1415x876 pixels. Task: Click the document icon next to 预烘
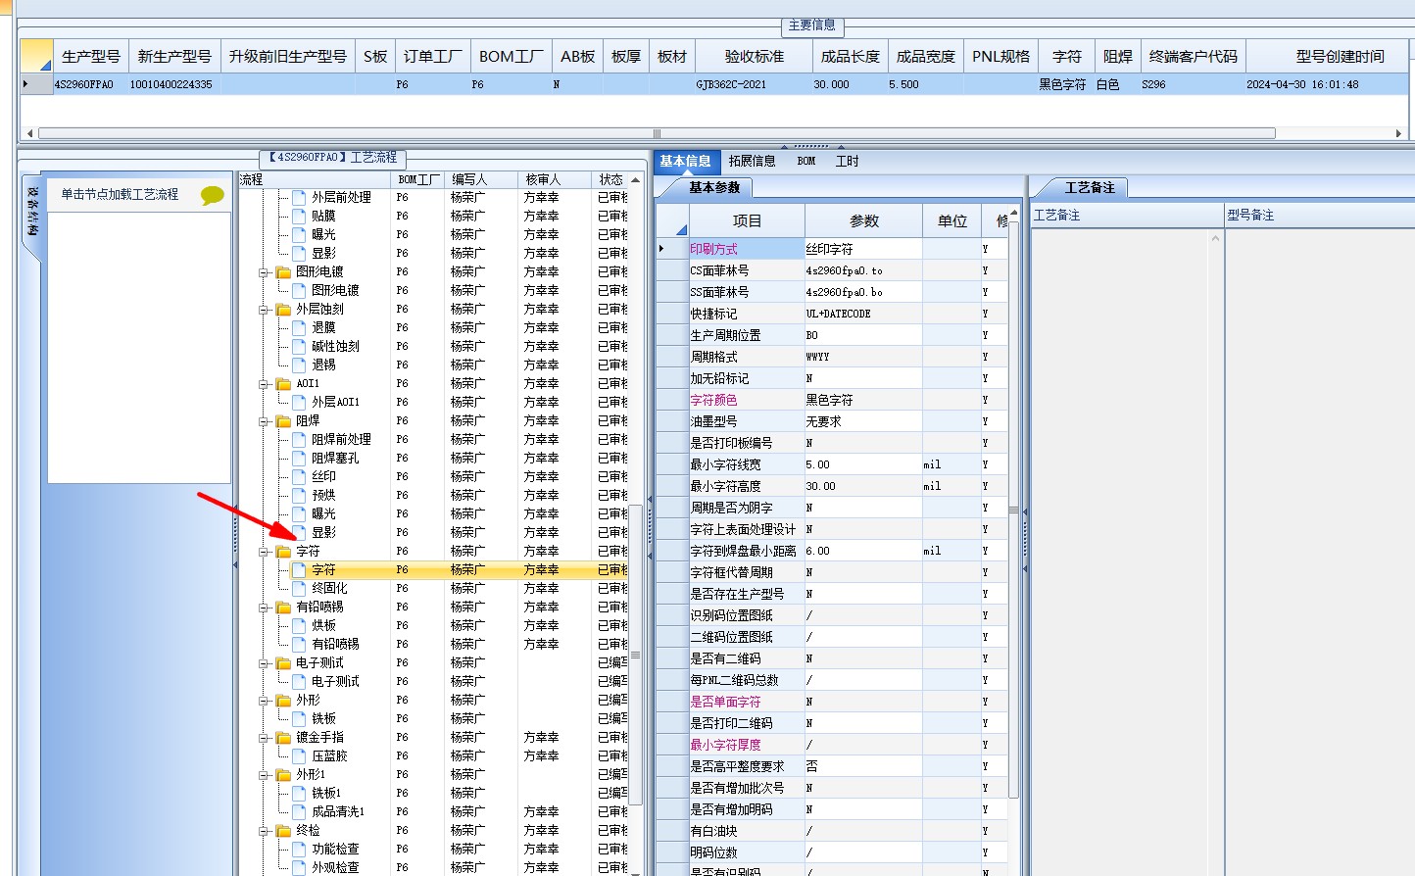(x=299, y=495)
